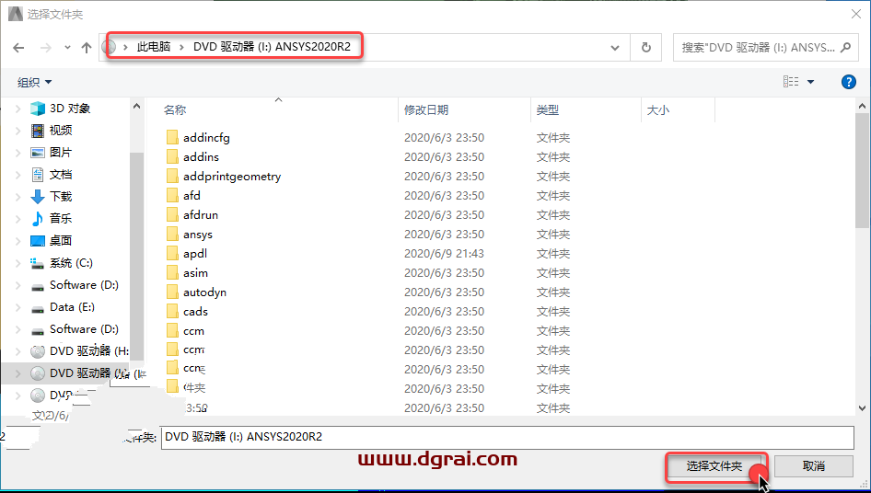Click the addprintgeometry folder icon
871x493 pixels.
click(172, 176)
